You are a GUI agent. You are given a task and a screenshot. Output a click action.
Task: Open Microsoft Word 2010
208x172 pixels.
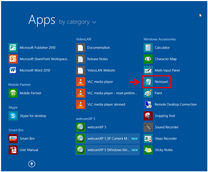(30, 70)
